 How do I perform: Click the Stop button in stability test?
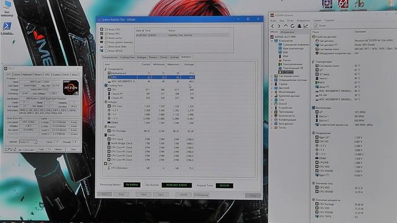122,195
